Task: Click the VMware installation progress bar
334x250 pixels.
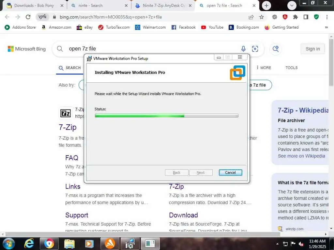Action: click(x=166, y=116)
